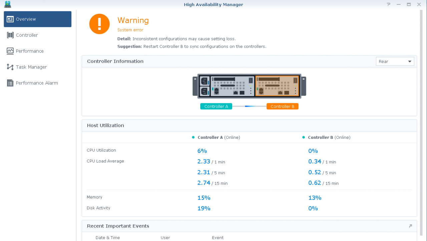This screenshot has width=427, height=241.
Task: Click the Performance chart icon
Action: pos(10,51)
